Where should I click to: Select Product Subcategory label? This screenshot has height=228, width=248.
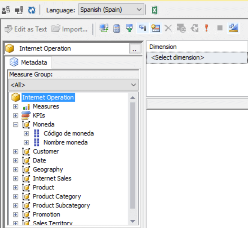pos(62,205)
